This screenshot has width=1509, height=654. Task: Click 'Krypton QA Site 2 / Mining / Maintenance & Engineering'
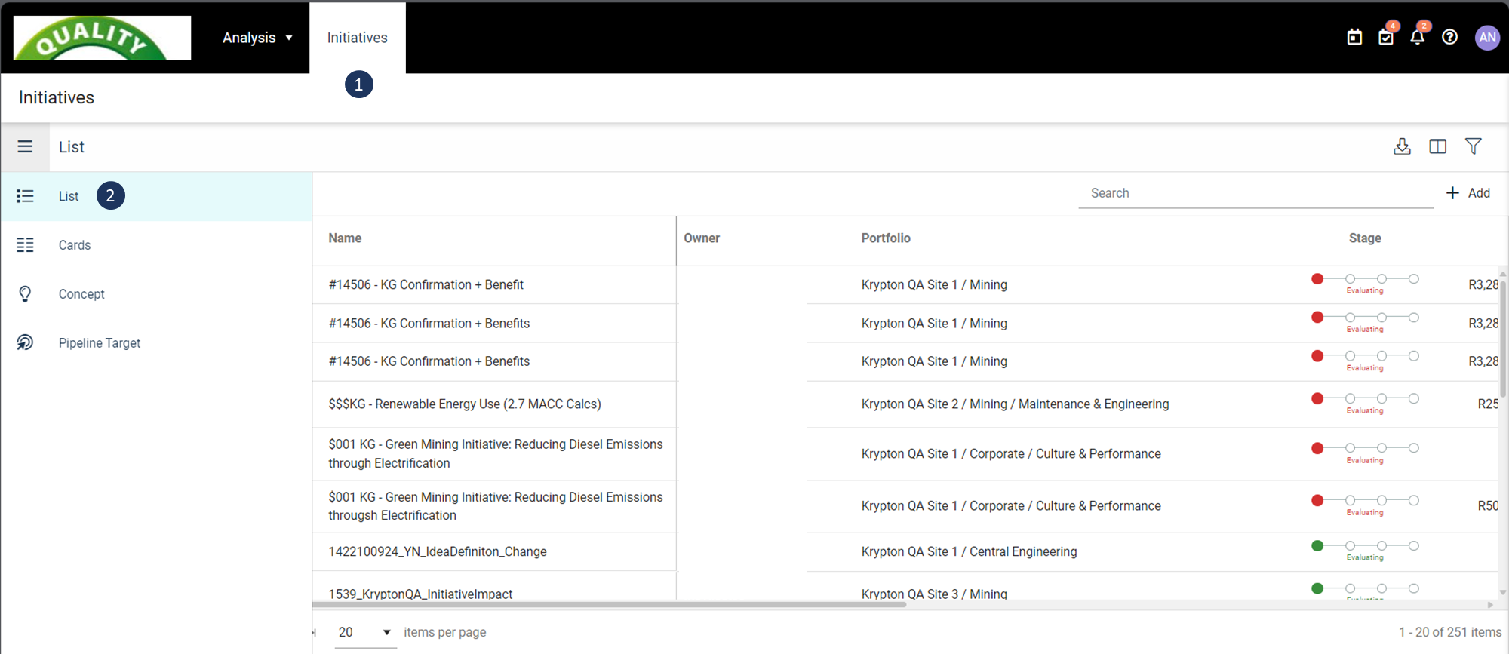(x=1015, y=404)
